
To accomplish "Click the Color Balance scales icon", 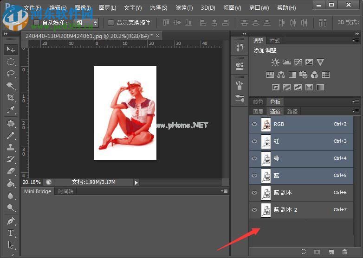I will [281, 75].
